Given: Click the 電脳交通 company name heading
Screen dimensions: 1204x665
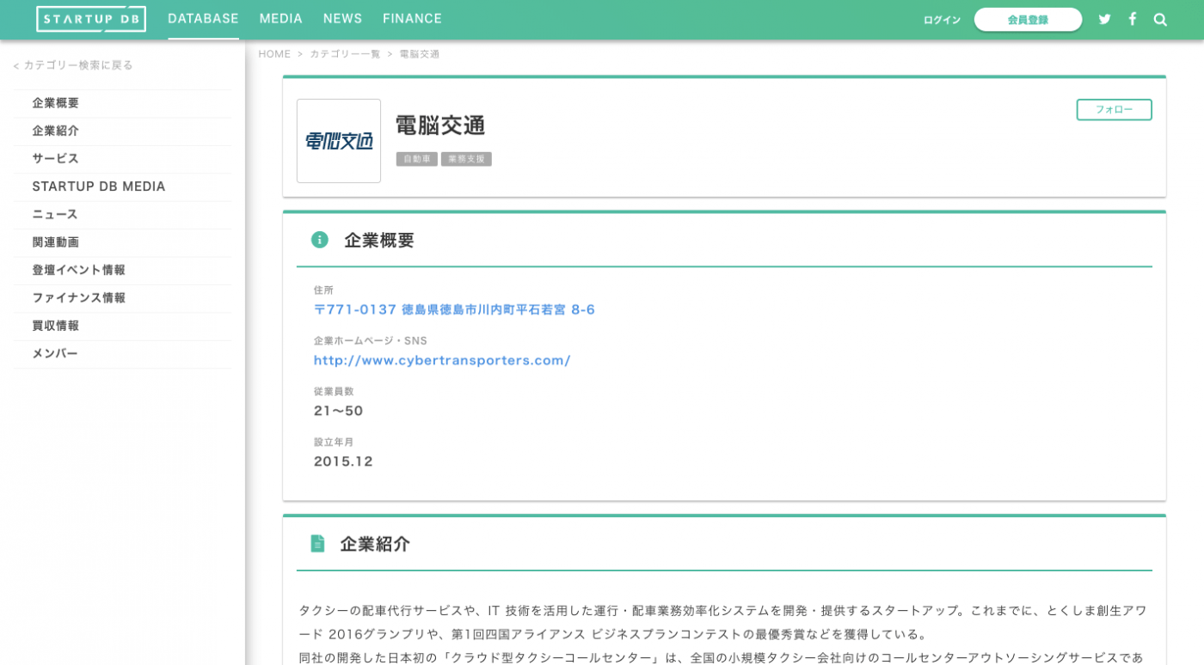Looking at the screenshot, I should (x=440, y=125).
